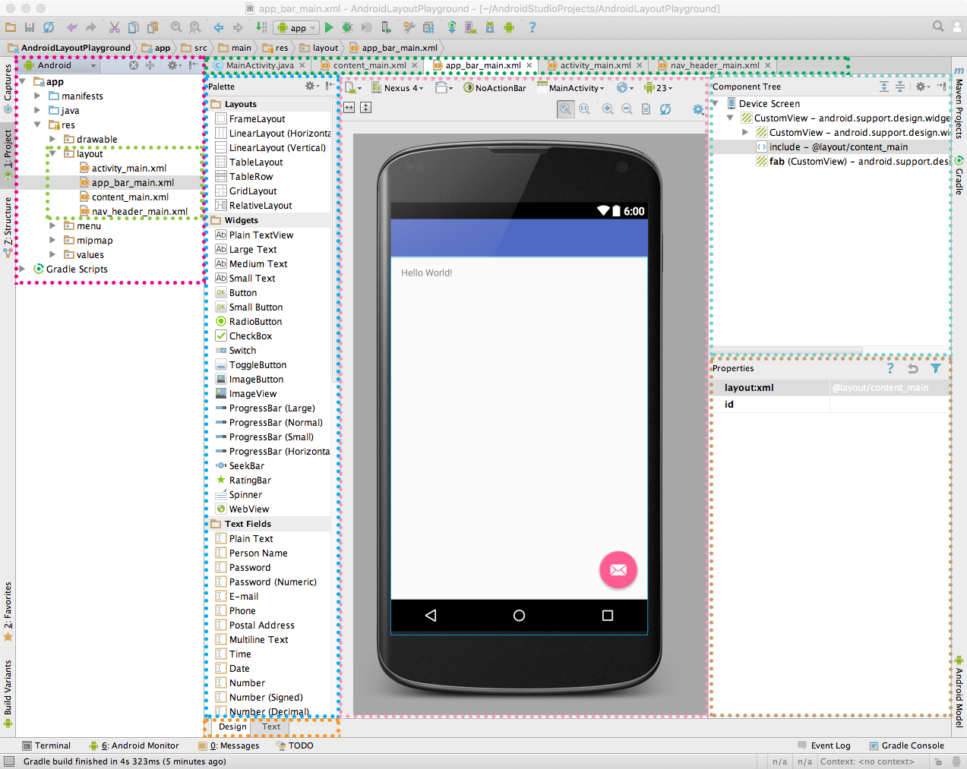Select the Zoom In icon above the preview

click(x=608, y=109)
